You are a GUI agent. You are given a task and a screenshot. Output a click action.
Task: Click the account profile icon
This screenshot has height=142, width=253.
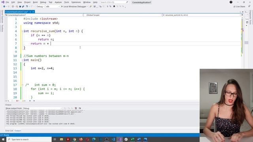231,2
